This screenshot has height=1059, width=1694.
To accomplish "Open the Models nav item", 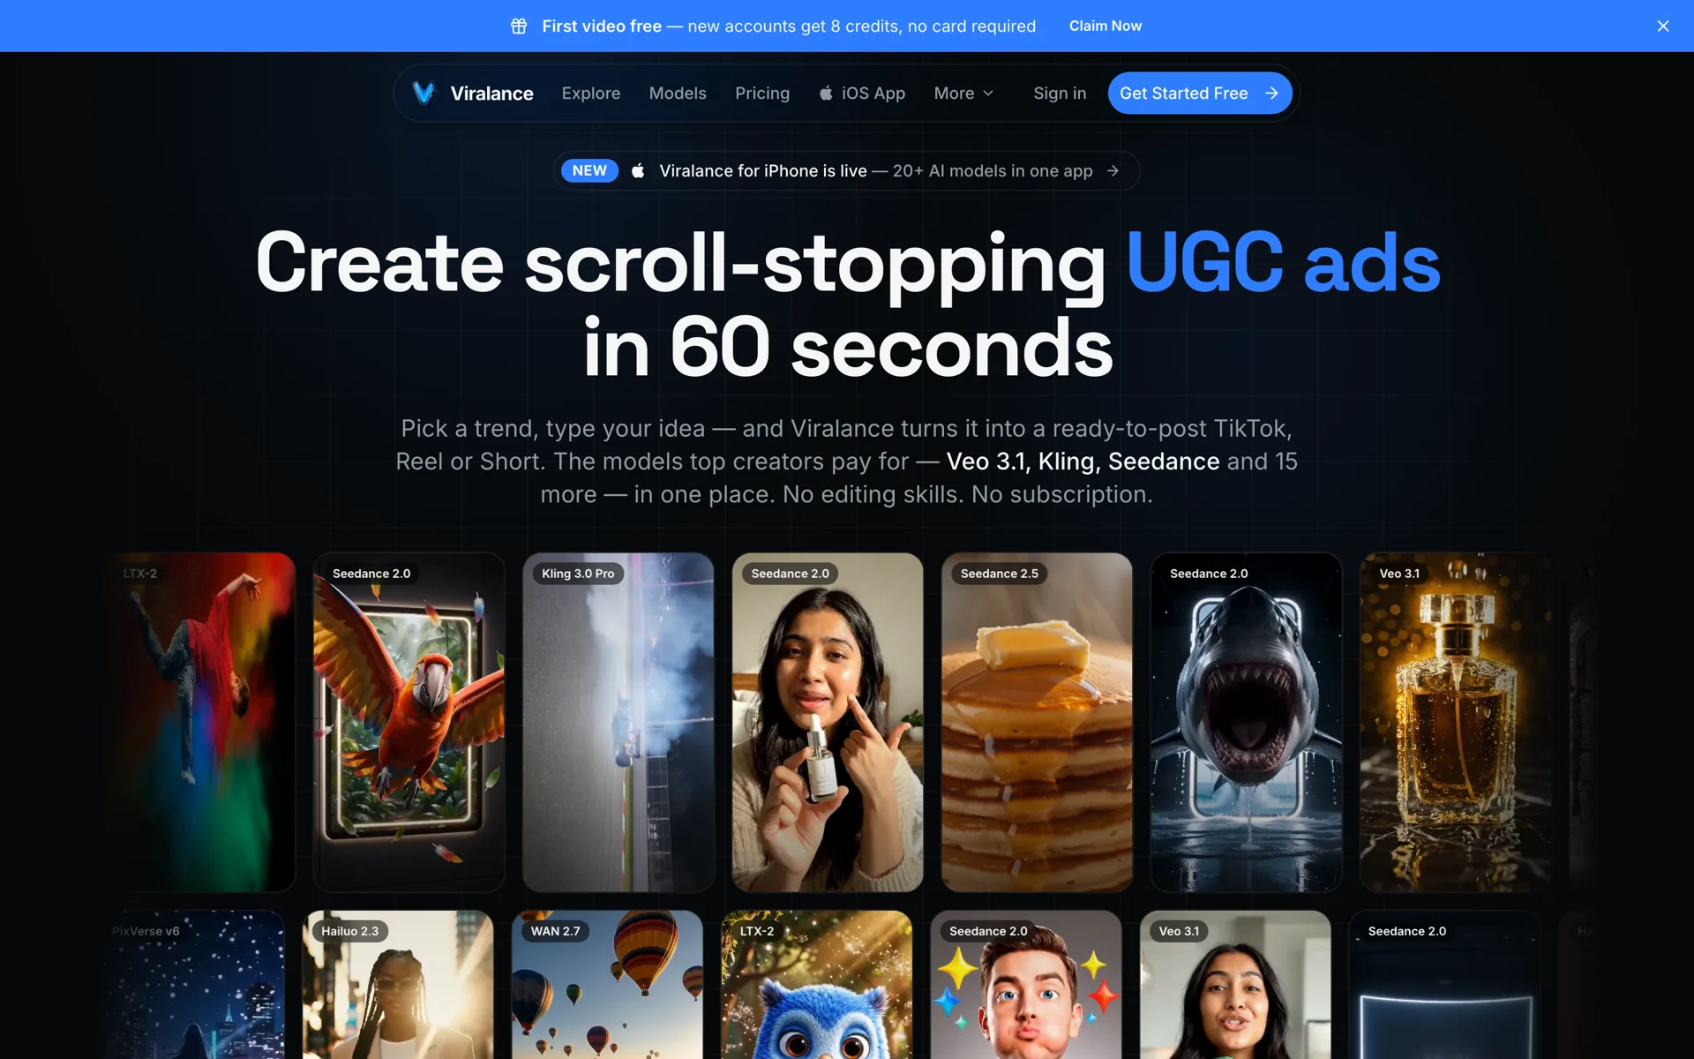I will pos(678,93).
